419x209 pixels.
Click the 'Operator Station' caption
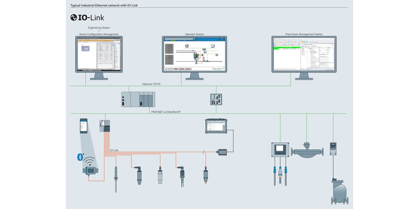(194, 34)
